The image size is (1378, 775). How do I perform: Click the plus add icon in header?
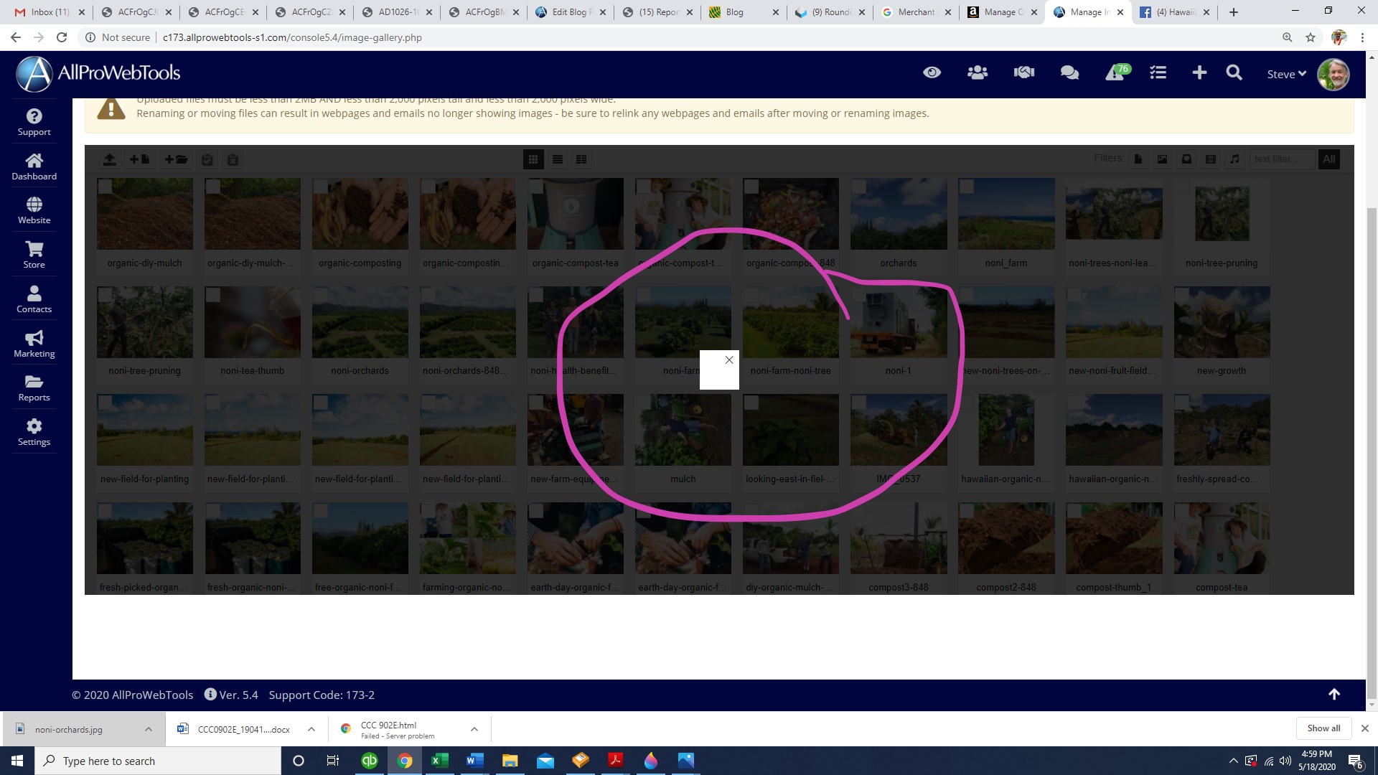coord(1199,72)
